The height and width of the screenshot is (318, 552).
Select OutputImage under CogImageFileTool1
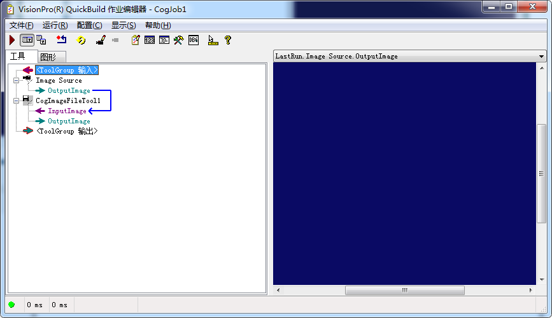point(69,121)
